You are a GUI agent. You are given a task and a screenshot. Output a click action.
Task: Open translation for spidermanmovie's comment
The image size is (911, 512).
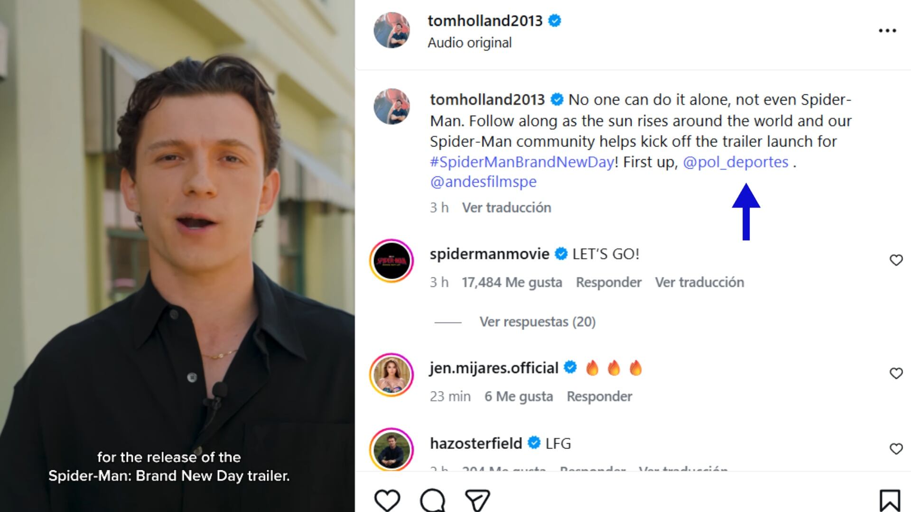(x=699, y=282)
